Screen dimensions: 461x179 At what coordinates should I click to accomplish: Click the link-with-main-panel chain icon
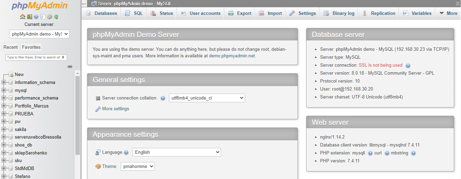tap(70, 66)
